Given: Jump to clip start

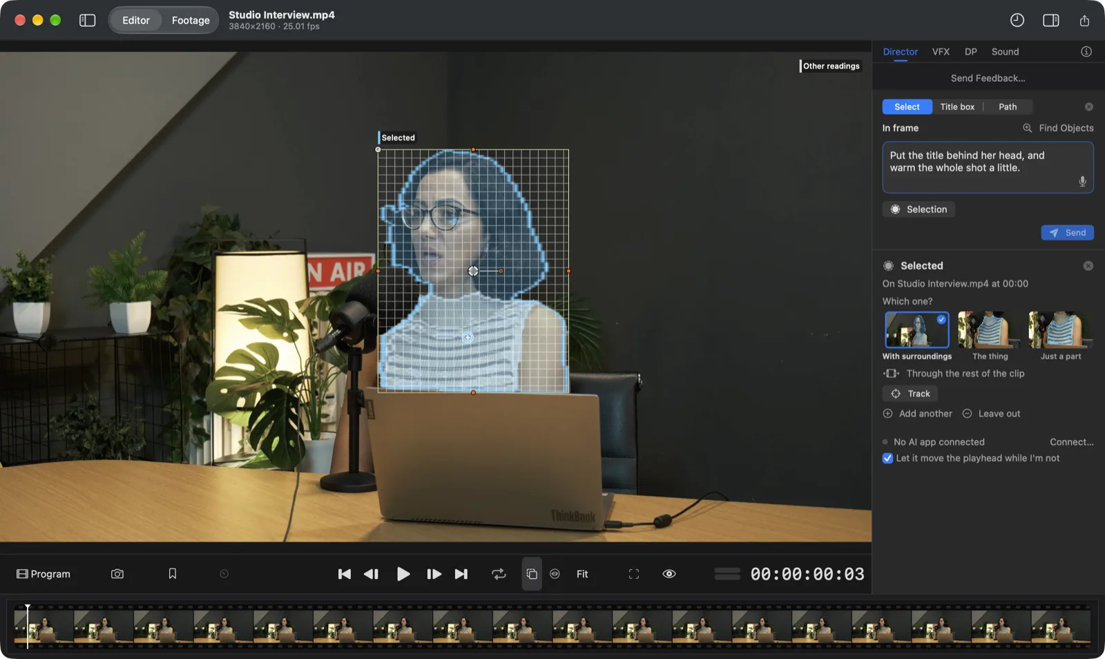Looking at the screenshot, I should tap(344, 574).
